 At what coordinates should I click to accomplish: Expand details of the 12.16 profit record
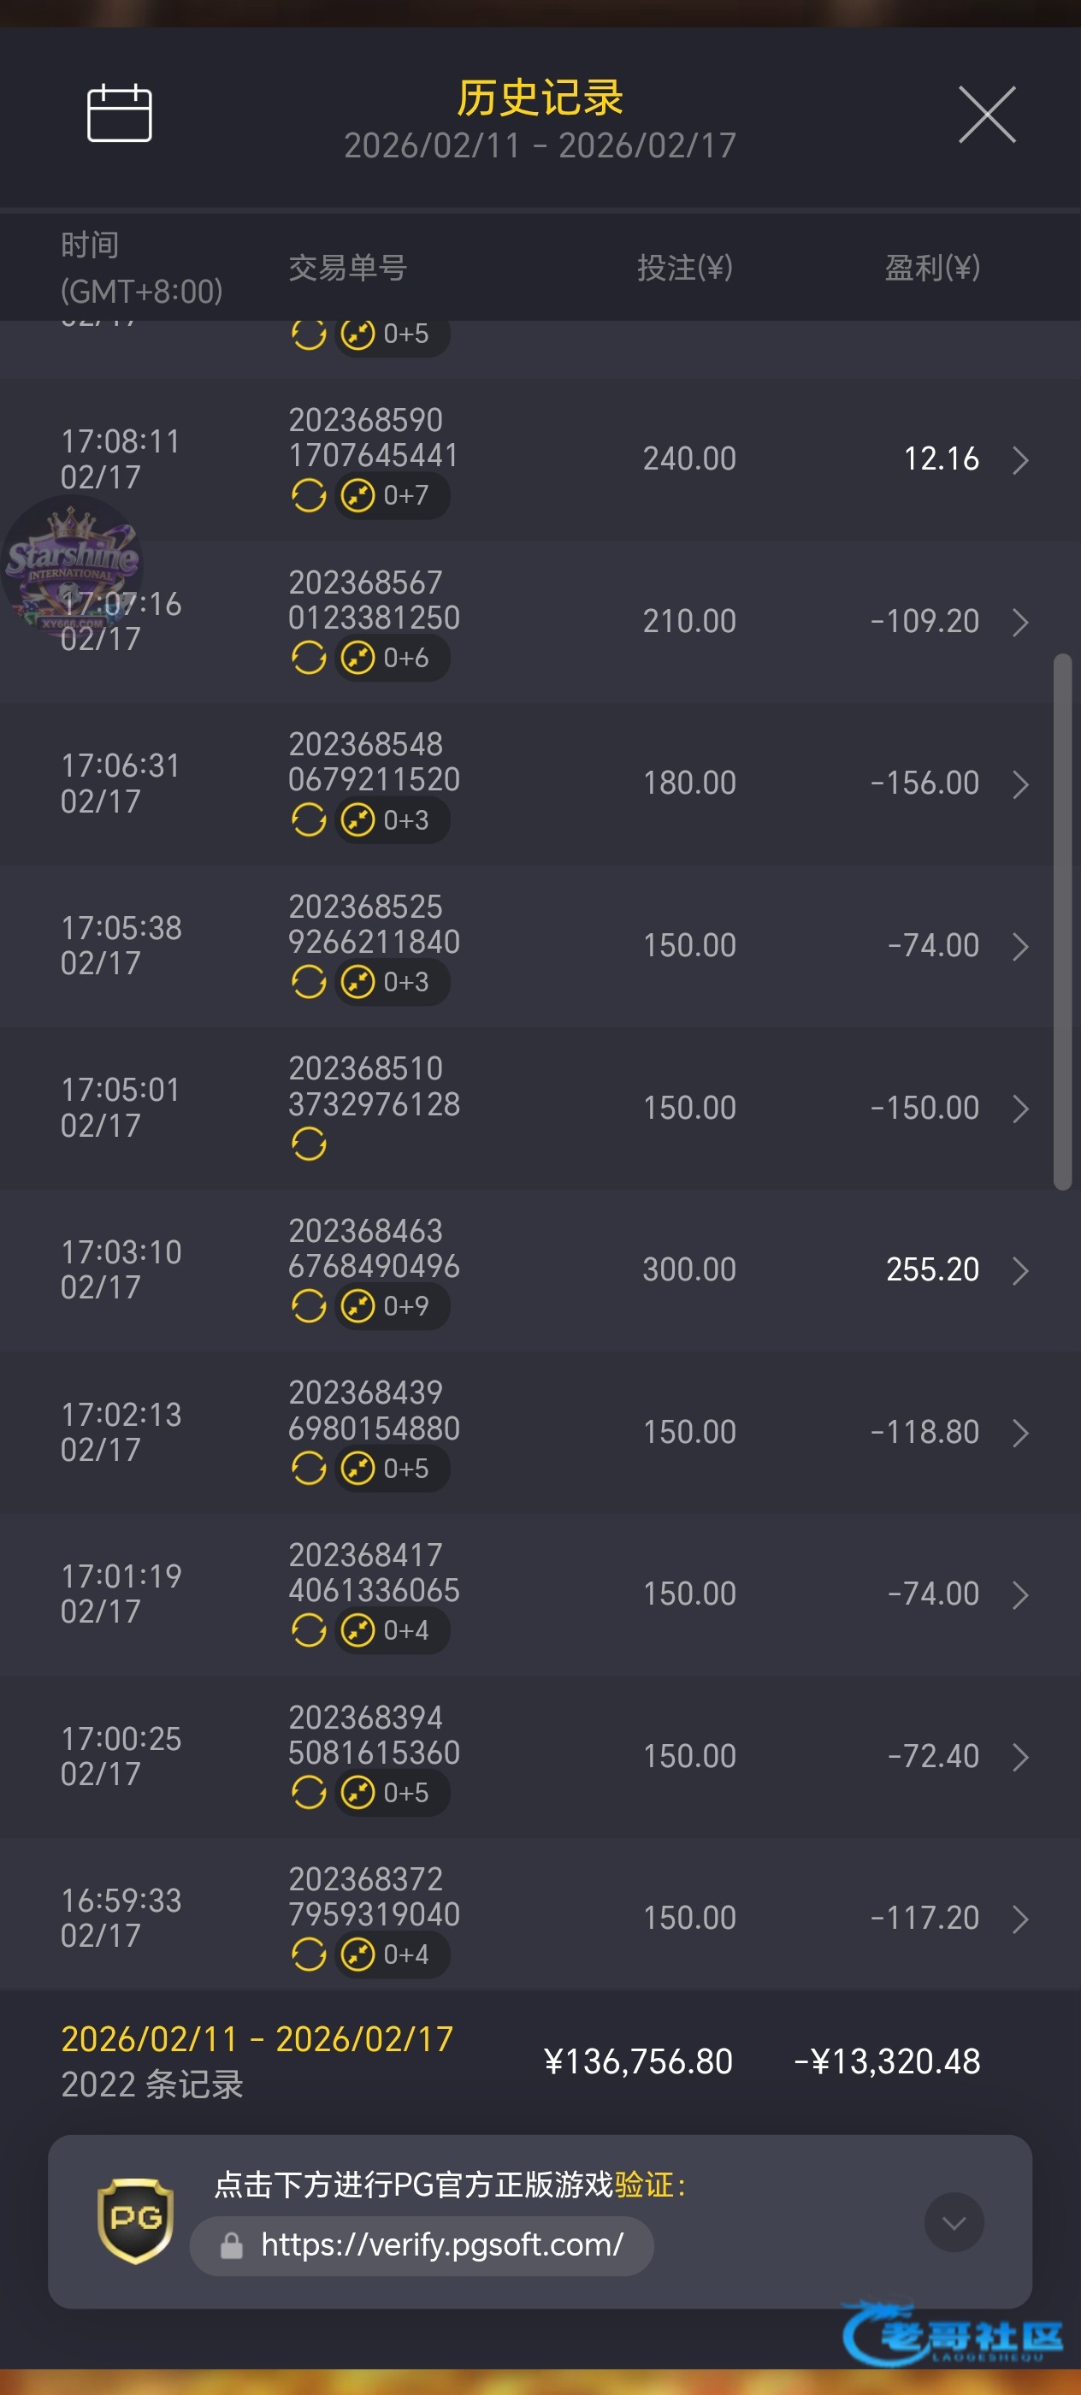pyautogui.click(x=1019, y=460)
